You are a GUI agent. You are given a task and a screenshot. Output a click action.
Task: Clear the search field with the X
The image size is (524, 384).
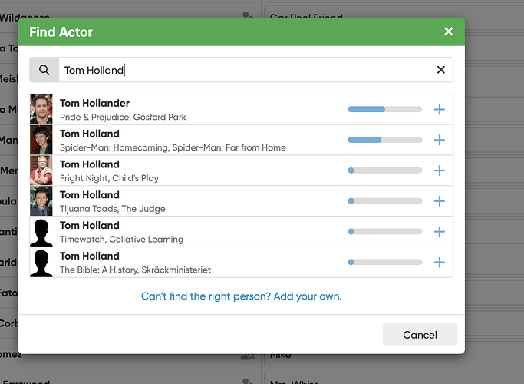pos(440,70)
